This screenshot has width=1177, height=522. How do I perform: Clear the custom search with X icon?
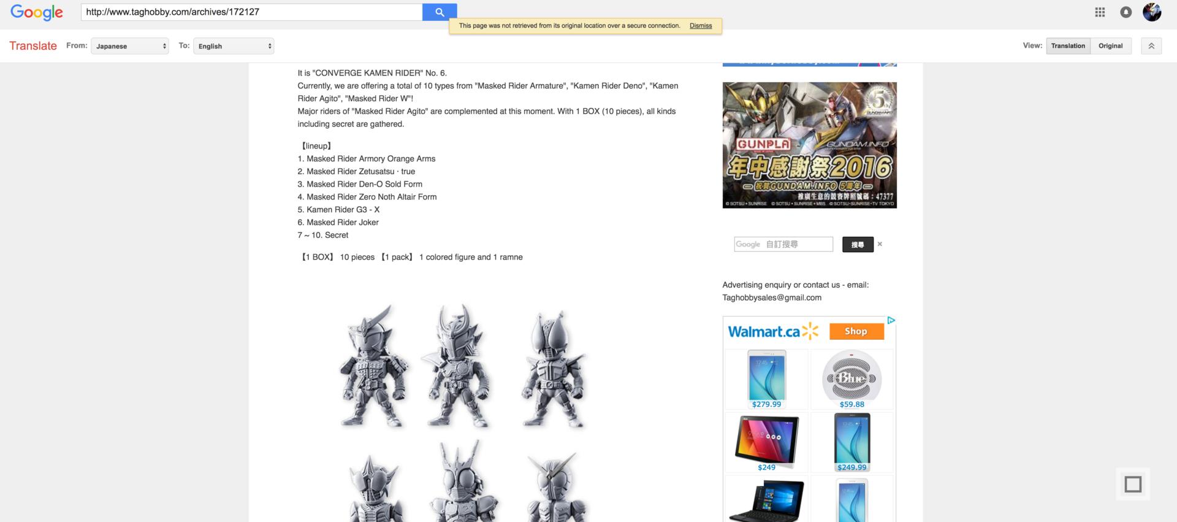pyautogui.click(x=880, y=244)
